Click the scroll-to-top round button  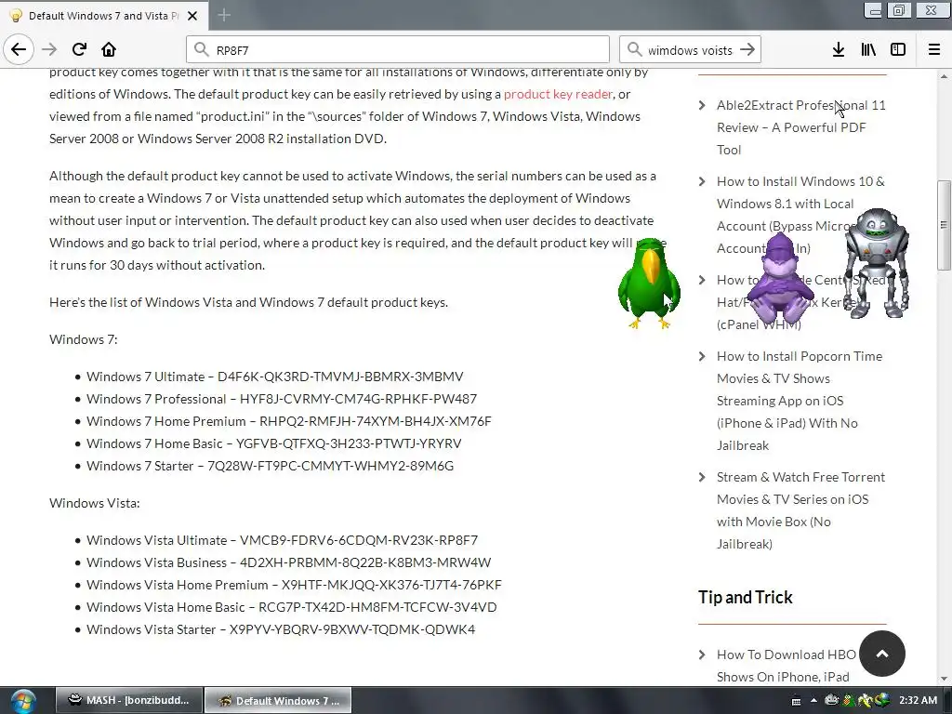(x=882, y=654)
